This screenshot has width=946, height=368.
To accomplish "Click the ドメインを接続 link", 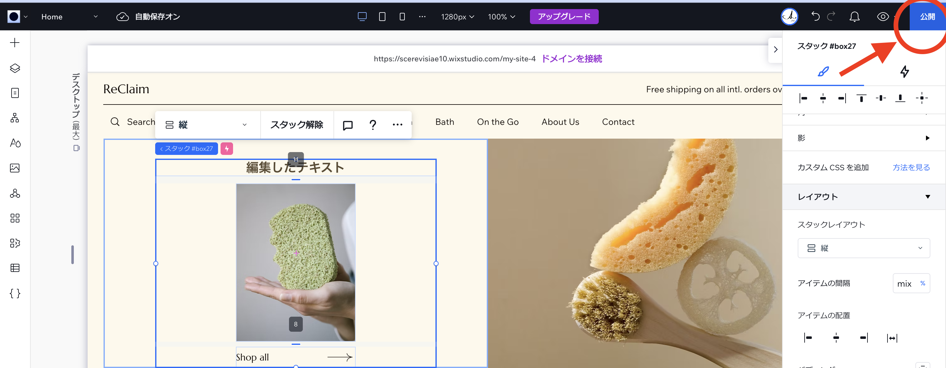I will [x=572, y=59].
